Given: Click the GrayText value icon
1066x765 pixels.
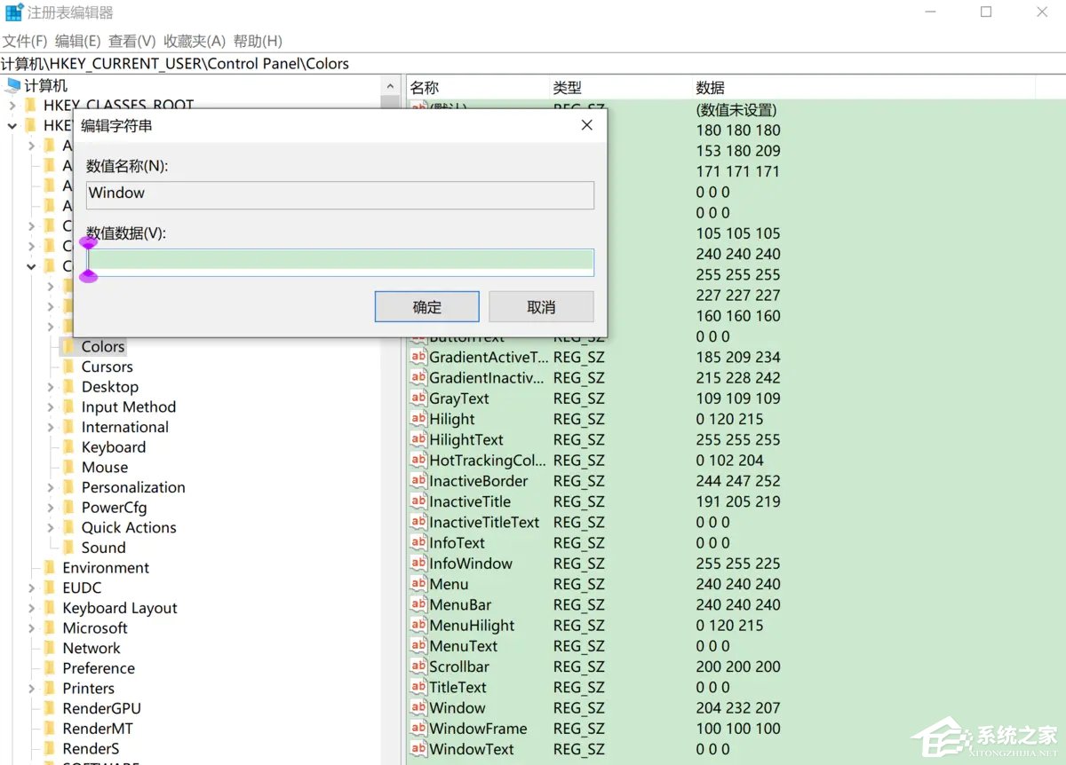Looking at the screenshot, I should [x=418, y=398].
